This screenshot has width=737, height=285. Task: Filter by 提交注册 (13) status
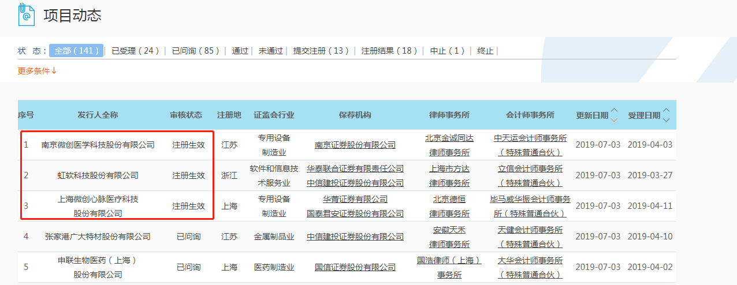coord(321,51)
